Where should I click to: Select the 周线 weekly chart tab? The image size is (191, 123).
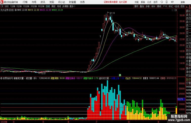click(53, 6)
